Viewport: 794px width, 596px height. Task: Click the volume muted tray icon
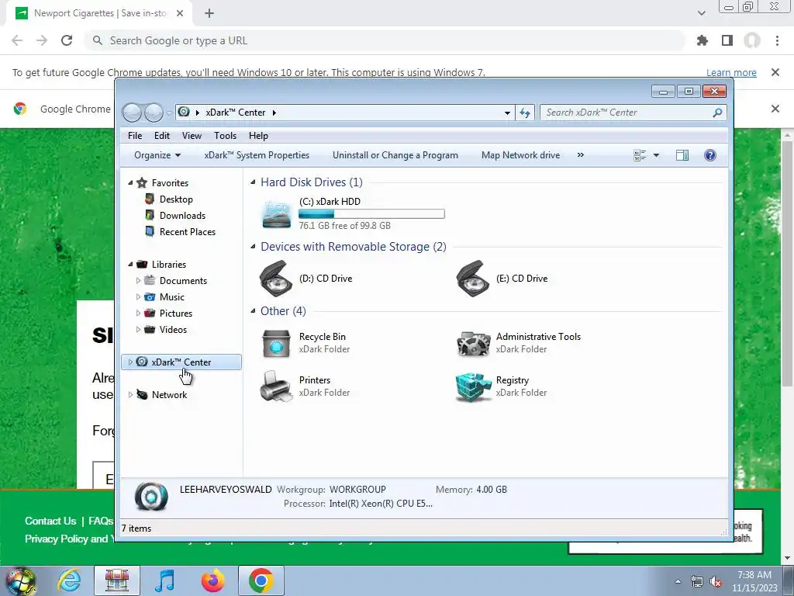(716, 582)
